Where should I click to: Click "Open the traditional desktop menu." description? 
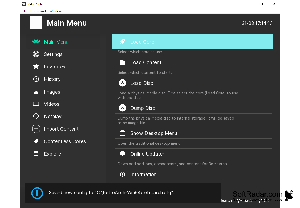pos(149,143)
